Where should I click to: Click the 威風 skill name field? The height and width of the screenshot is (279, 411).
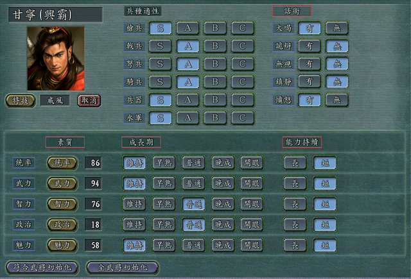click(55, 101)
